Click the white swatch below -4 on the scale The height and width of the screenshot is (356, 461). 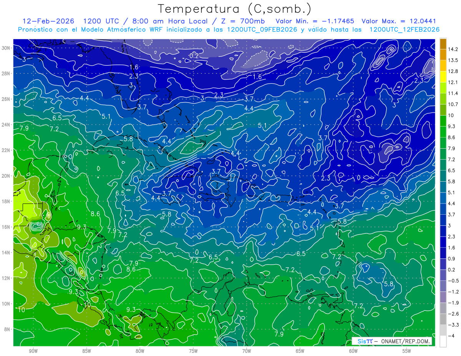443,341
